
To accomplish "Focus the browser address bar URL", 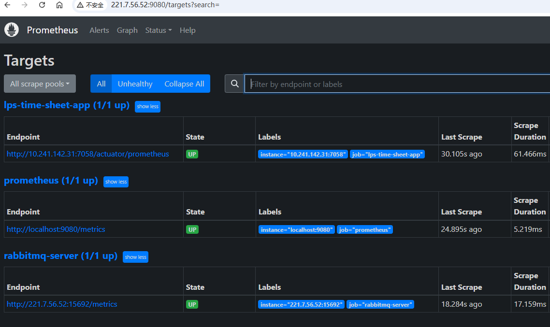I will tap(165, 5).
